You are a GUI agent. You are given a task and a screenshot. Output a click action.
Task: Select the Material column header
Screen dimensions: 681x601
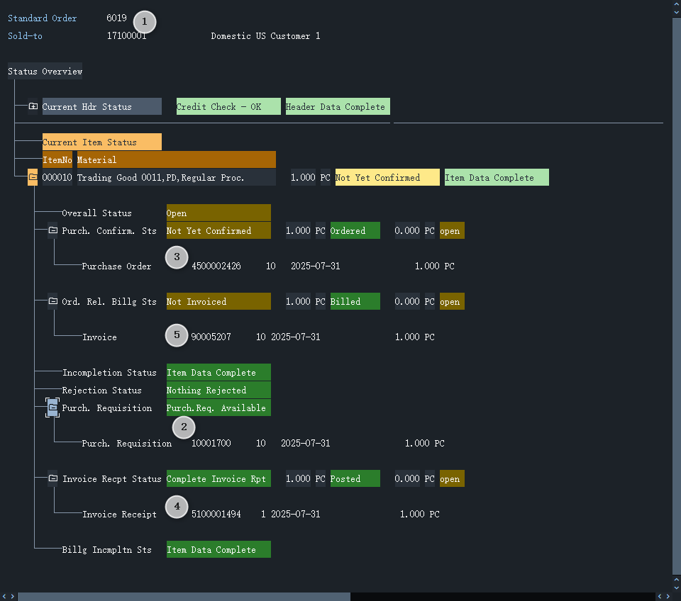(x=177, y=159)
